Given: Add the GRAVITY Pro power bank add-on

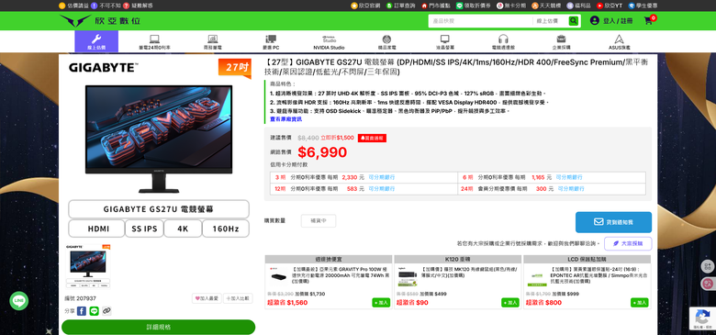Looking at the screenshot, I should point(381,302).
